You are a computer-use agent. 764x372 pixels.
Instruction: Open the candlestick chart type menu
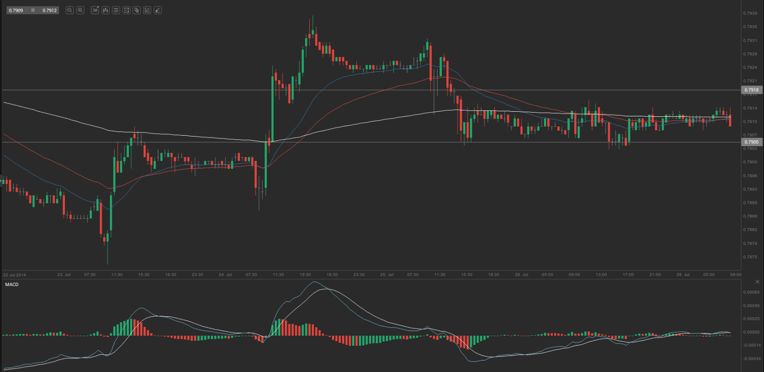(x=105, y=10)
